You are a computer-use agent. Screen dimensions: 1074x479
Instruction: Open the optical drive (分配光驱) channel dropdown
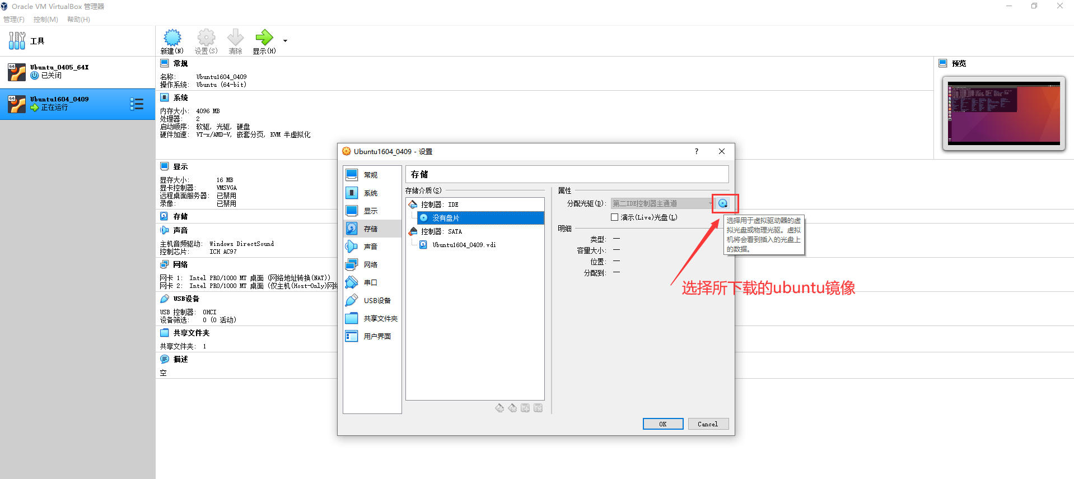click(x=661, y=203)
